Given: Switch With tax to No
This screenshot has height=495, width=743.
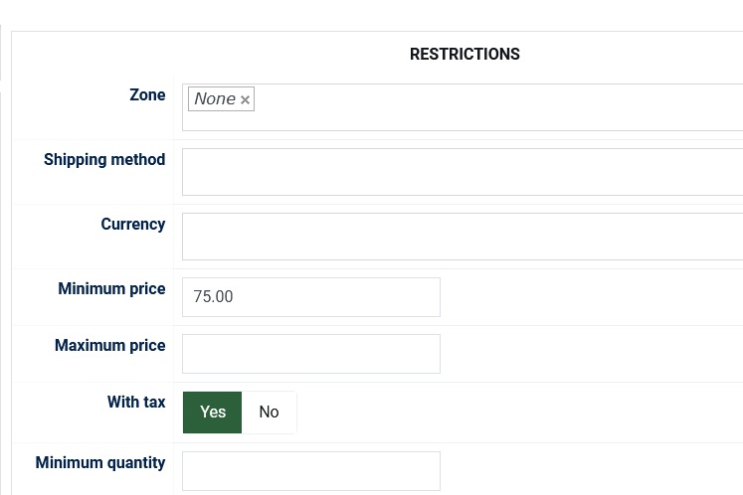Looking at the screenshot, I should (269, 412).
